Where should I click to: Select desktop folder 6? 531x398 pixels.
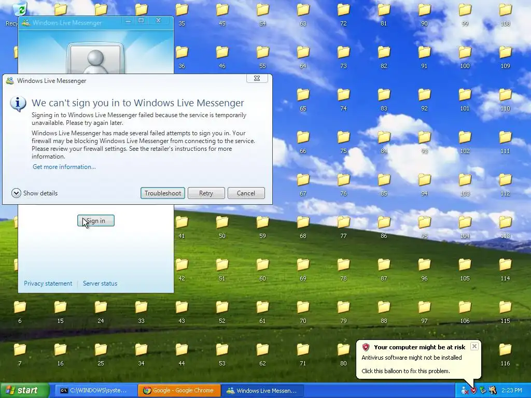(x=20, y=312)
